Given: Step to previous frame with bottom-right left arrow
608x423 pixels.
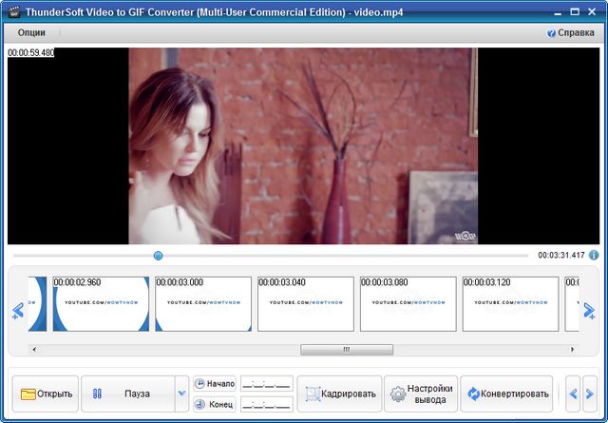Looking at the screenshot, I should [572, 394].
